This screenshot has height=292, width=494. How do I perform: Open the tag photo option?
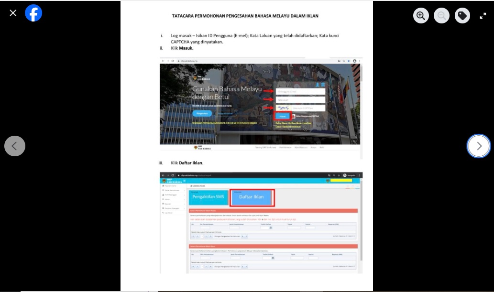point(462,16)
